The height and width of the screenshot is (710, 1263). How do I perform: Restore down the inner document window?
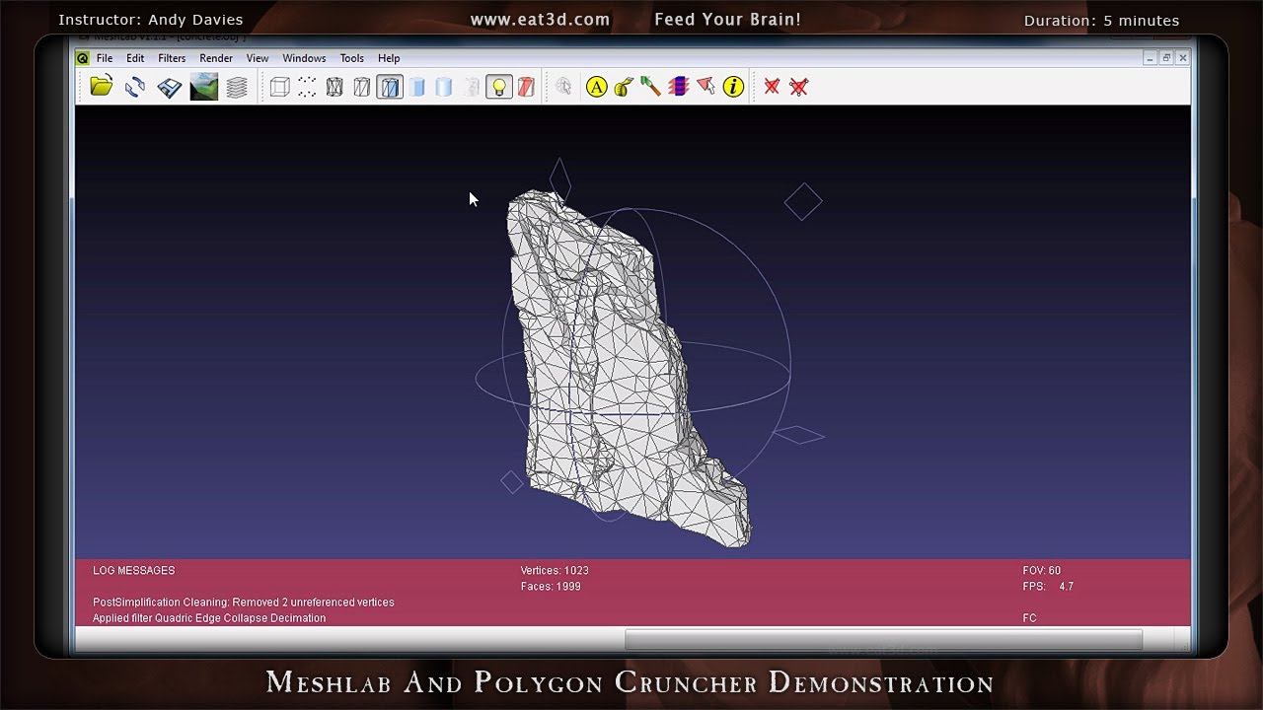(1165, 58)
